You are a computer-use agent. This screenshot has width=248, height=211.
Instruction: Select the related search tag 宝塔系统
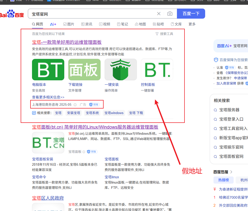click(x=92, y=113)
